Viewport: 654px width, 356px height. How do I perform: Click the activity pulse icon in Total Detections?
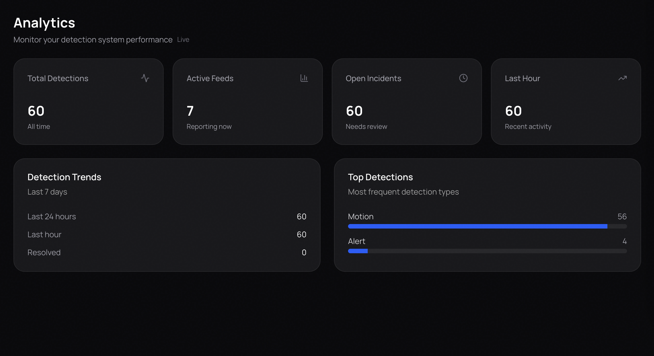pyautogui.click(x=145, y=78)
